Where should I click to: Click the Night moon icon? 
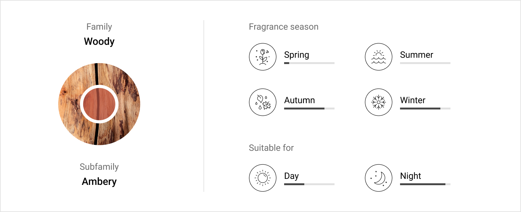[x=379, y=178]
